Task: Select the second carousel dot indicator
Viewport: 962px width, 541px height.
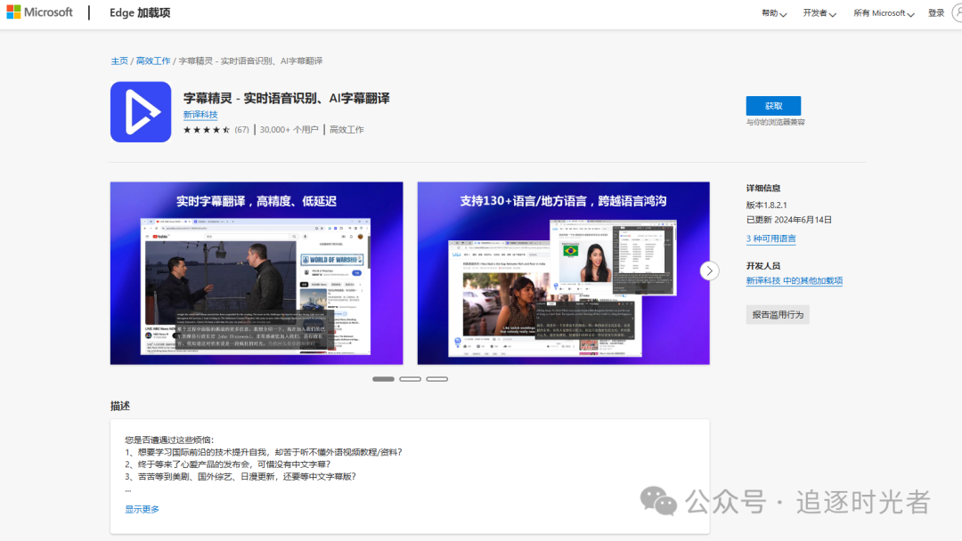Action: coord(410,378)
